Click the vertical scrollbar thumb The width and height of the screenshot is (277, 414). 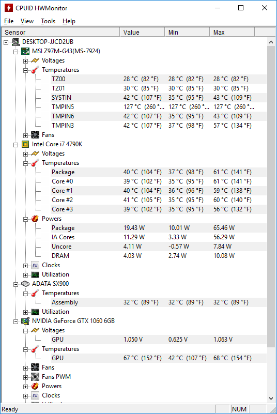(271, 197)
